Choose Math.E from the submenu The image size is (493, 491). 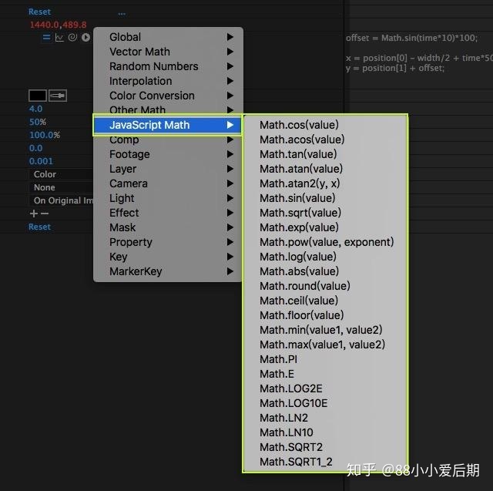tap(325, 374)
